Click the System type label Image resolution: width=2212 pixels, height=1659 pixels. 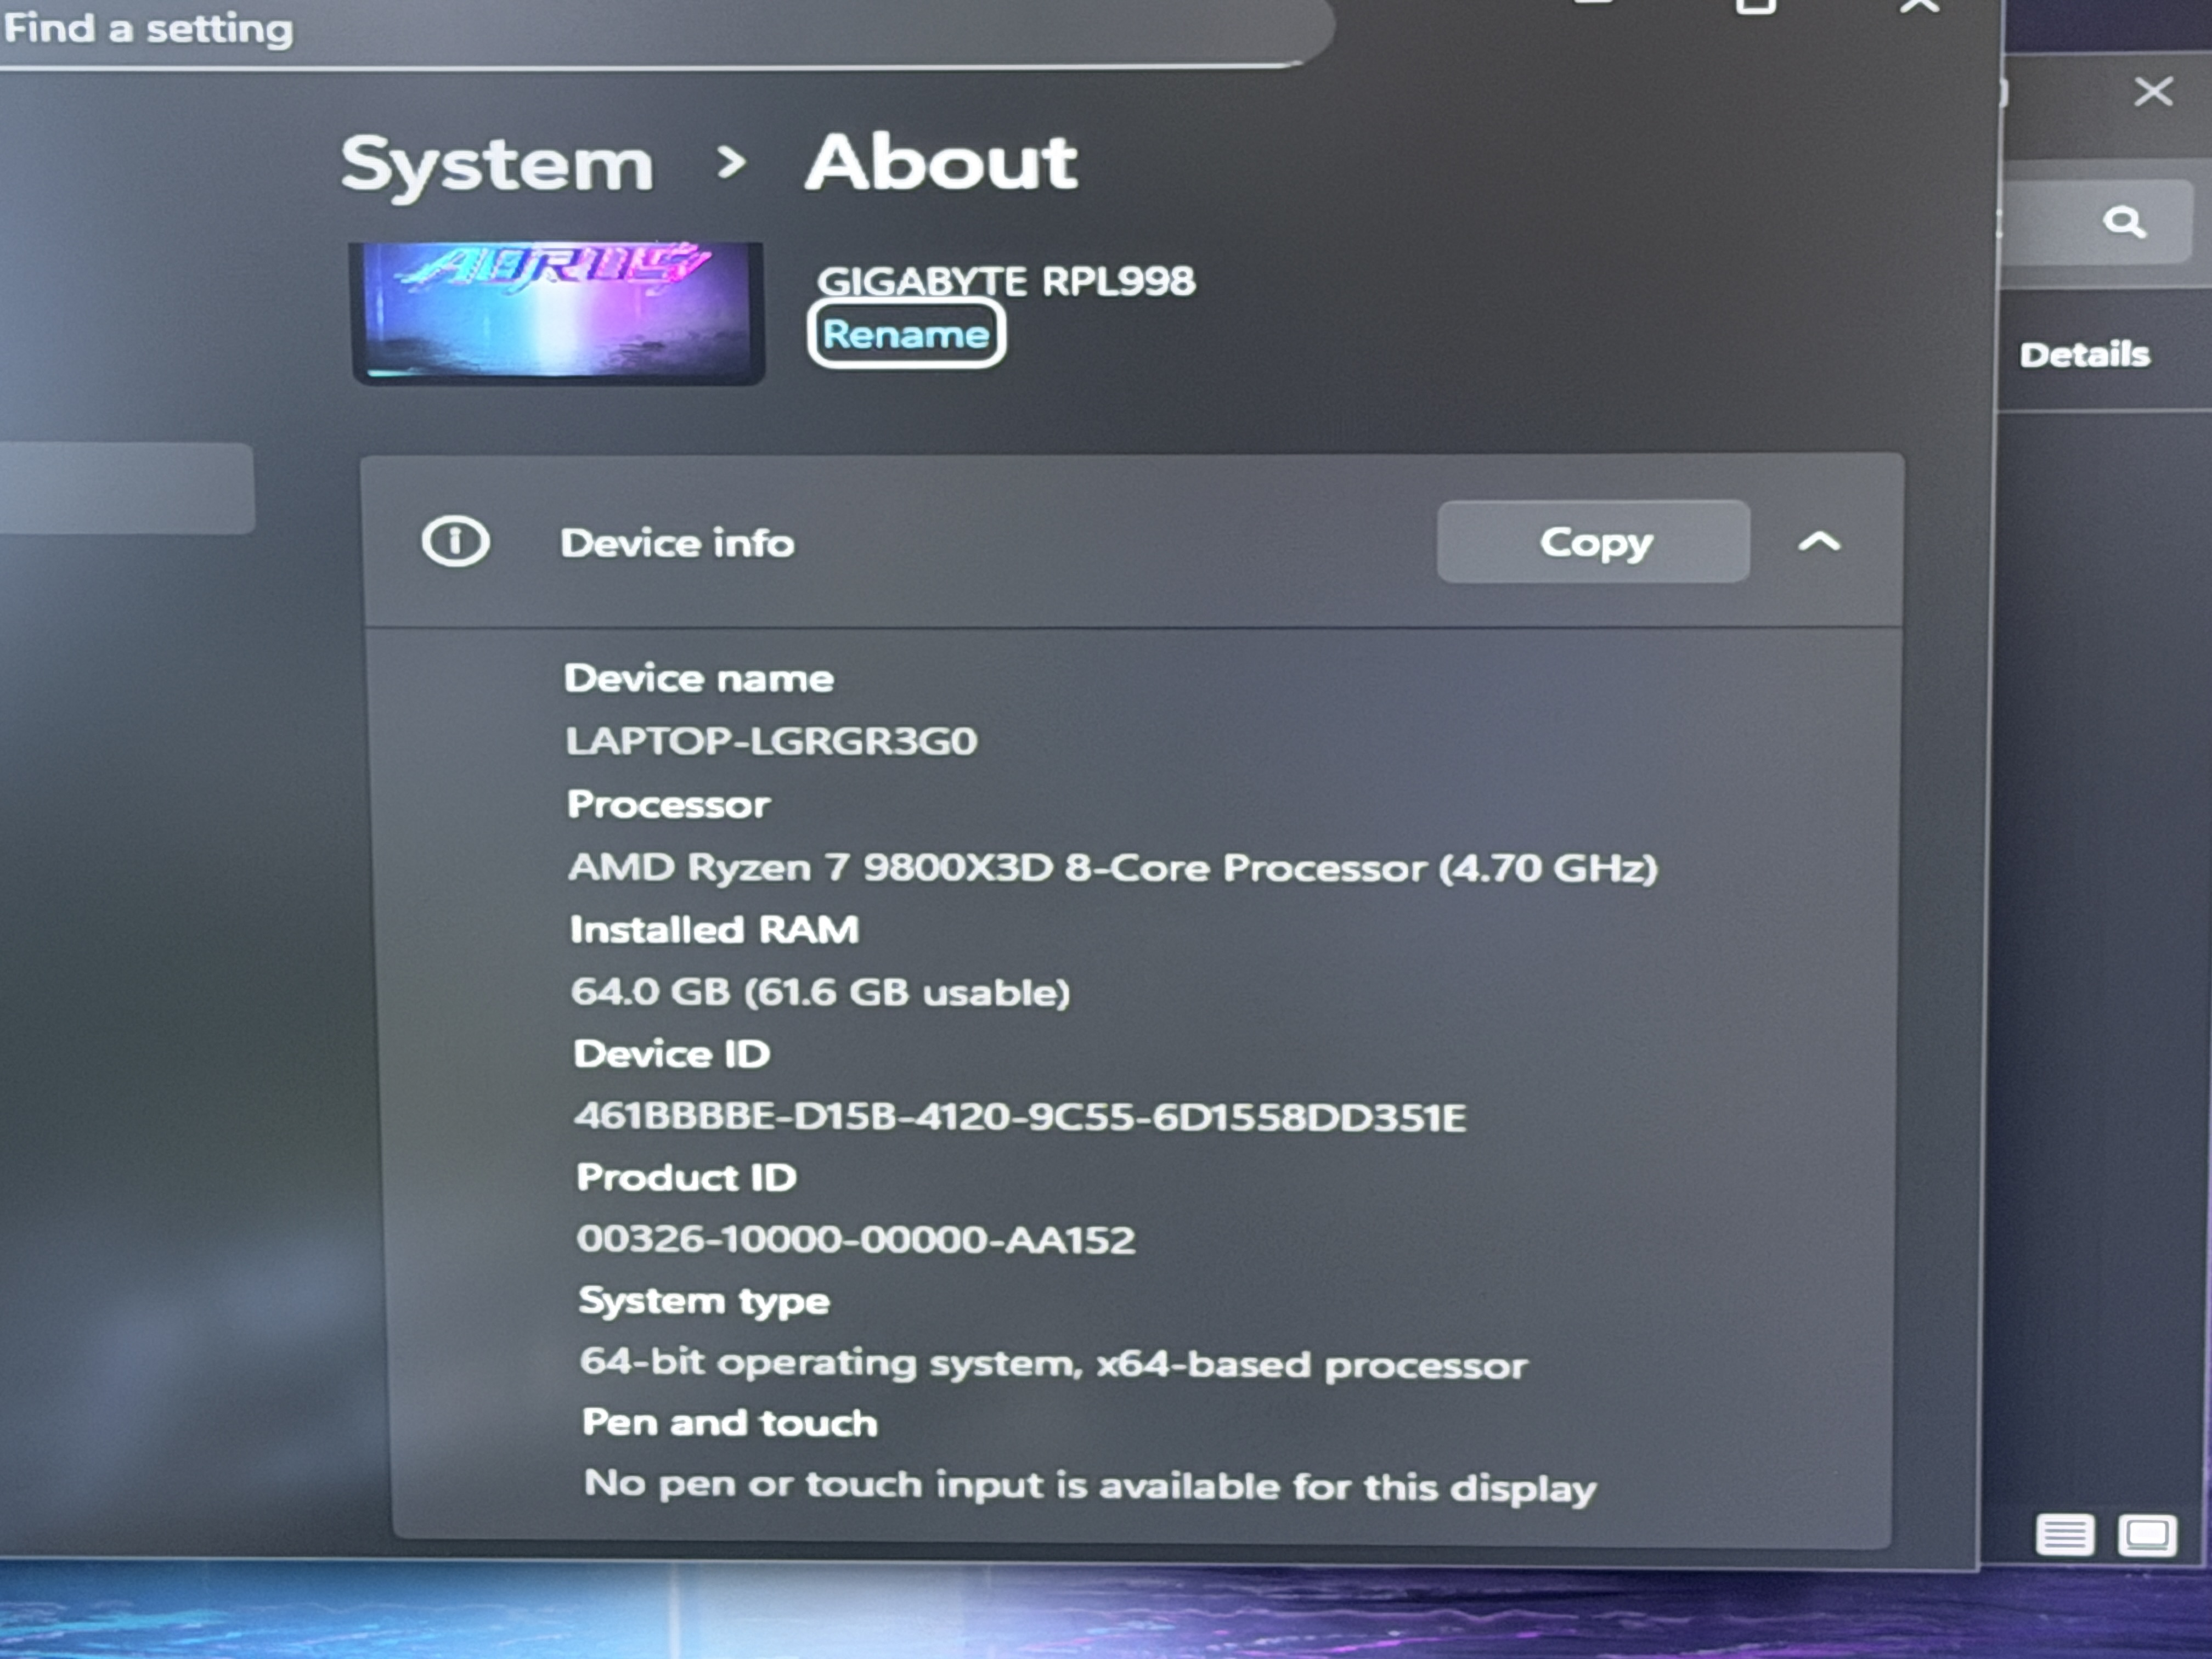tap(704, 1301)
